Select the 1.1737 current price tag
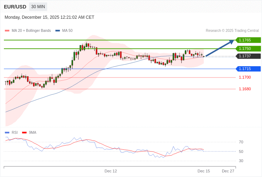 248,56
